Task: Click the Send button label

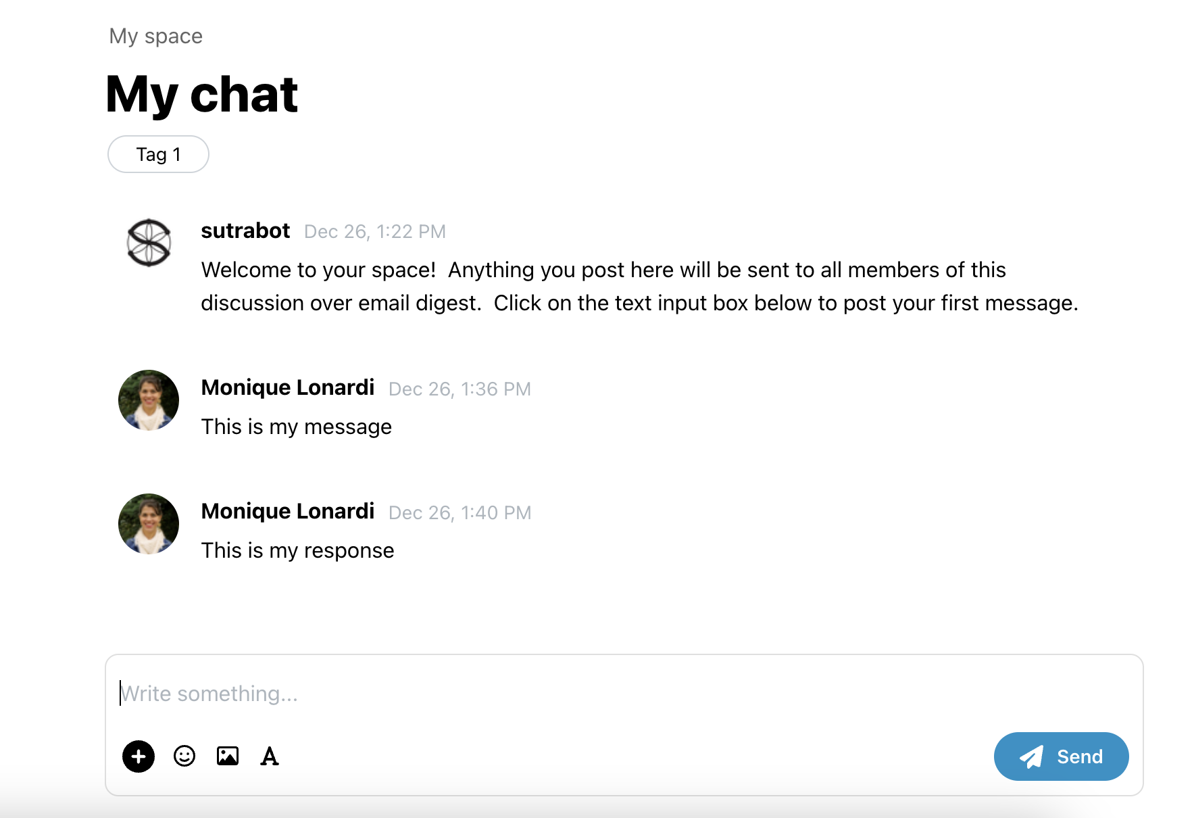Action: coord(1080,756)
